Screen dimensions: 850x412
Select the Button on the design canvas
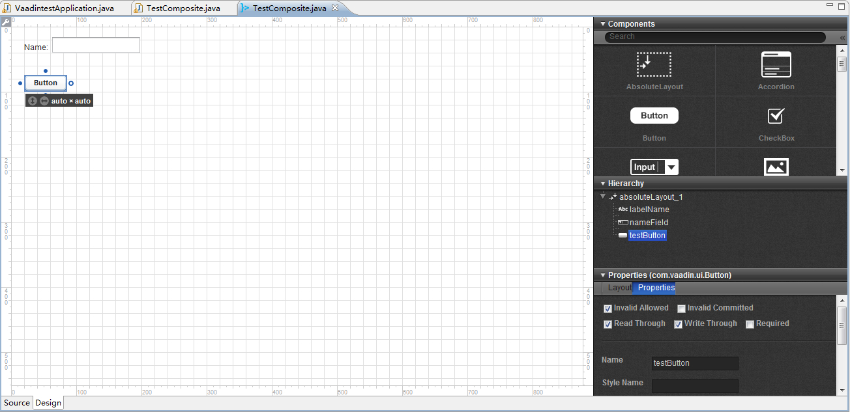pyautogui.click(x=46, y=83)
